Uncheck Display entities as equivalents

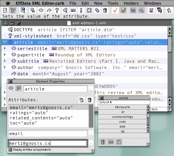click(10, 150)
